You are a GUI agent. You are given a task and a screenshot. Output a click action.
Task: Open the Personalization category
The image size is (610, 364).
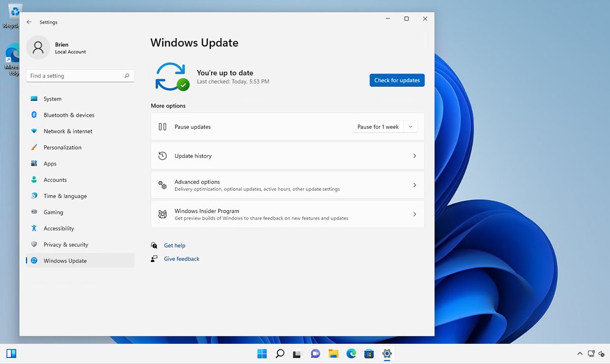tap(63, 148)
